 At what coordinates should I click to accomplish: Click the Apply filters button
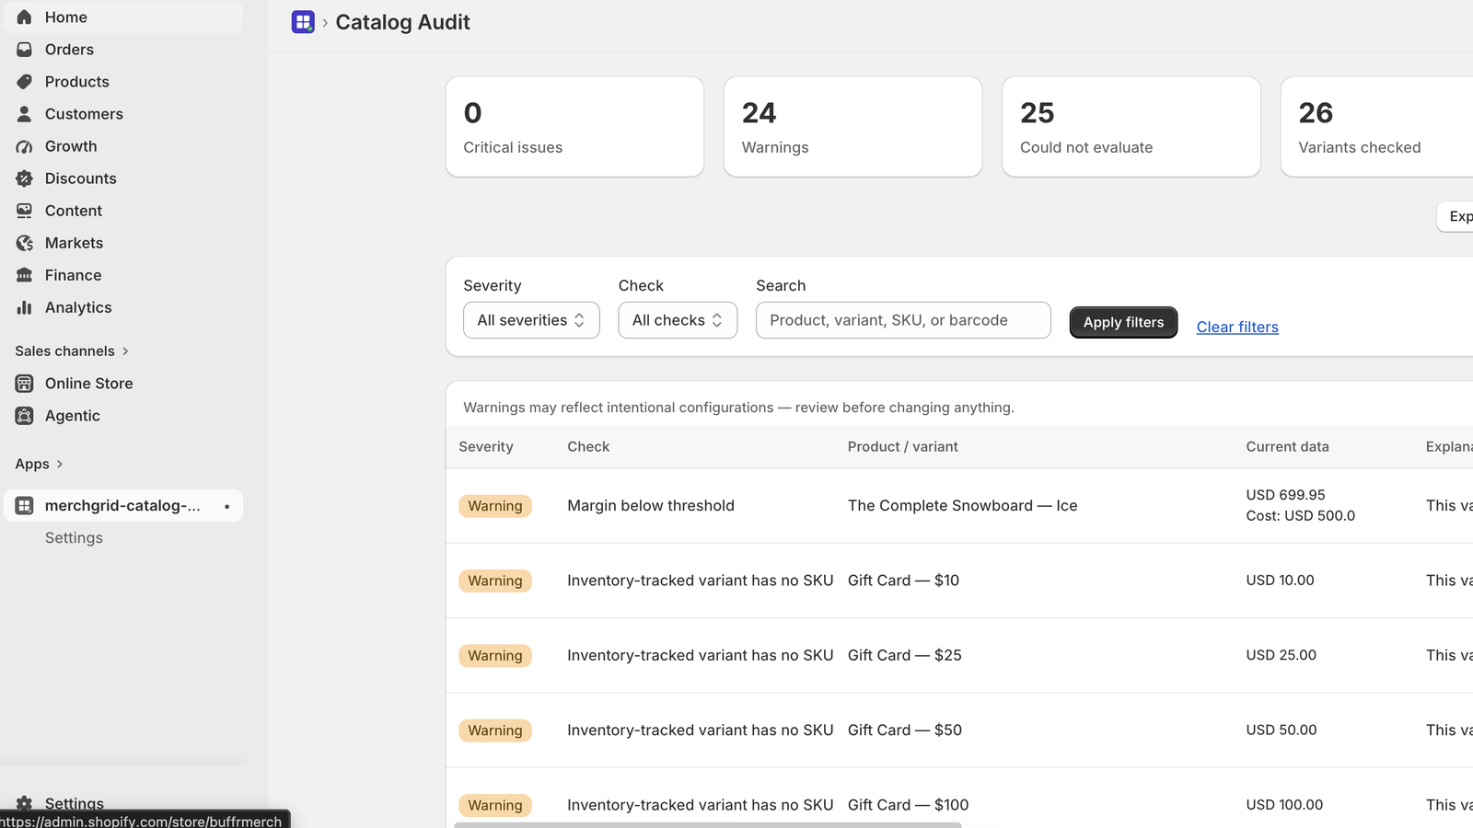pyautogui.click(x=1123, y=322)
